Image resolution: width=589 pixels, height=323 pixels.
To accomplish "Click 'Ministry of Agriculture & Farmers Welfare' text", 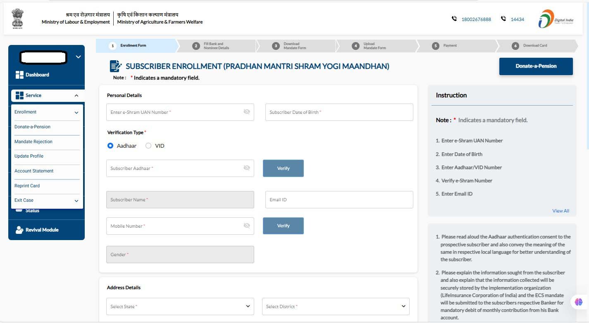I will coord(160,22).
